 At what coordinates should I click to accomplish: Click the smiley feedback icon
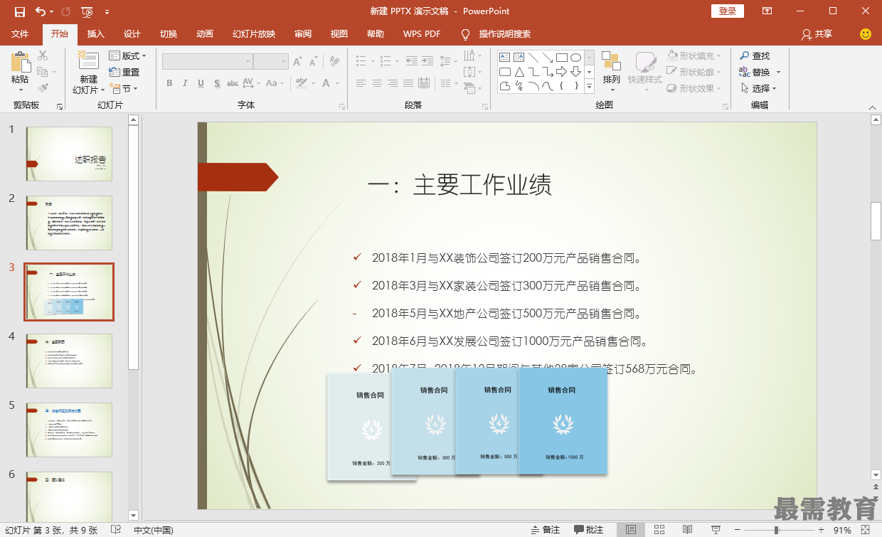(x=866, y=33)
